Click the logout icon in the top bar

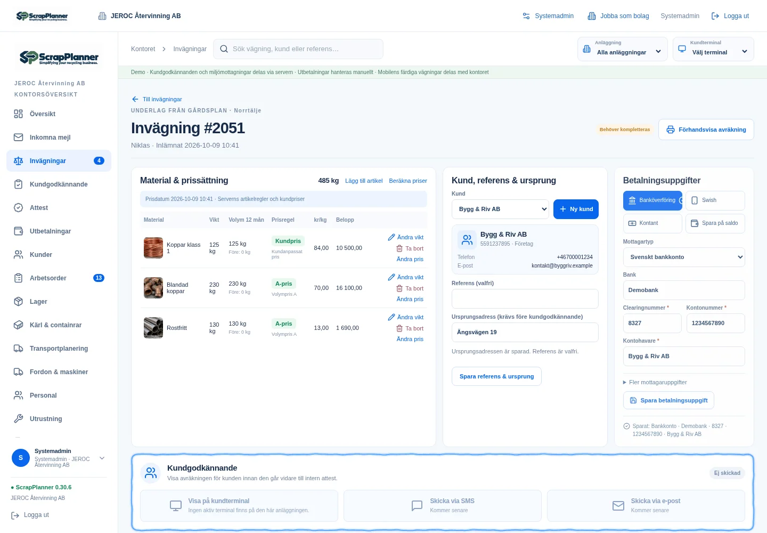coord(715,16)
